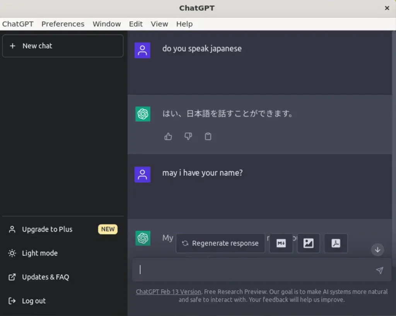Close the ChatGPT window
This screenshot has height=316, width=396.
coord(387,8)
